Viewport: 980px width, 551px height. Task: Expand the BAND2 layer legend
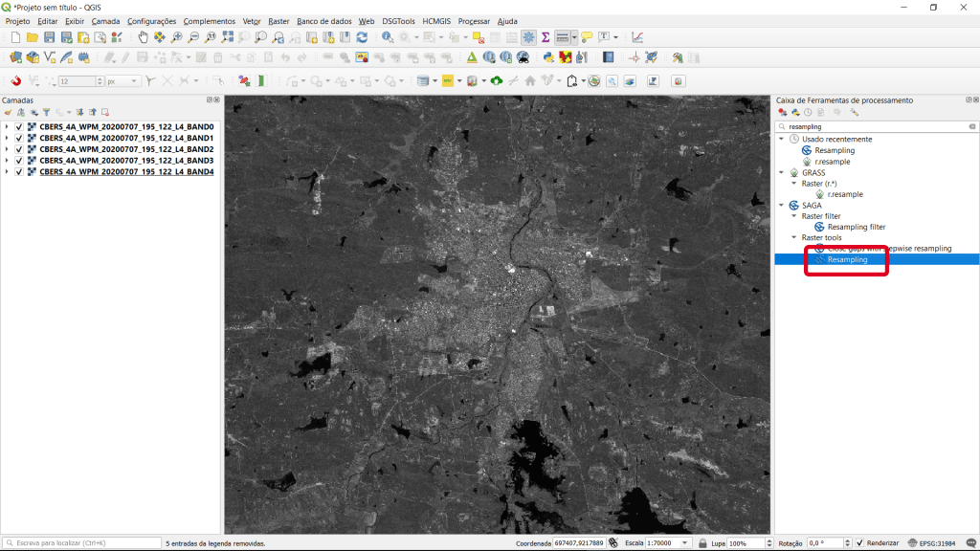pyautogui.click(x=7, y=149)
